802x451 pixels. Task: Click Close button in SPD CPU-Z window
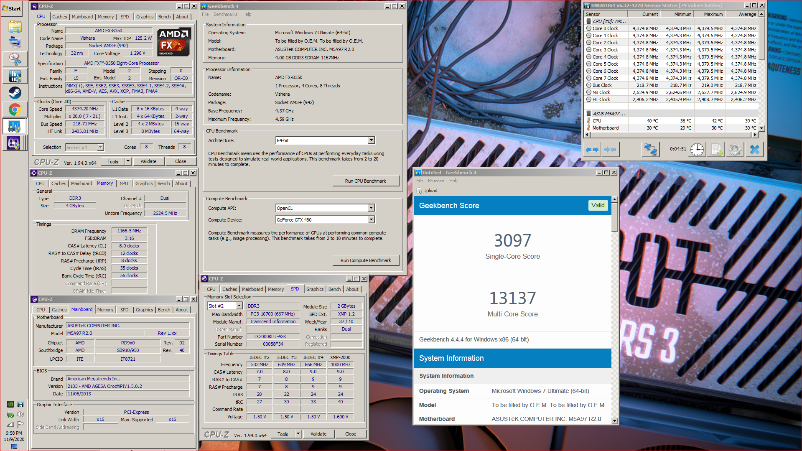pyautogui.click(x=351, y=434)
